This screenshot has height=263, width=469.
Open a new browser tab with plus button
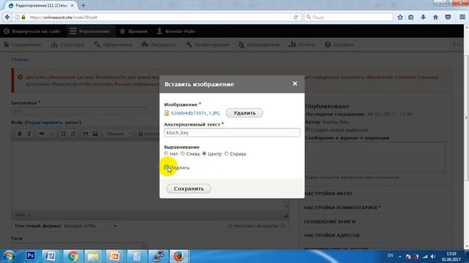tap(83, 5)
